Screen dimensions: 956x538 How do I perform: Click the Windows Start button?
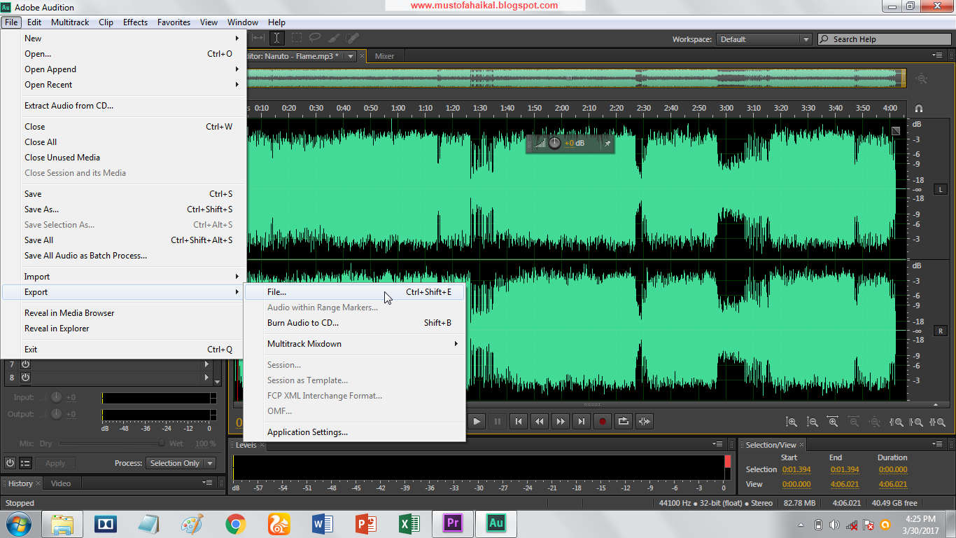click(19, 523)
